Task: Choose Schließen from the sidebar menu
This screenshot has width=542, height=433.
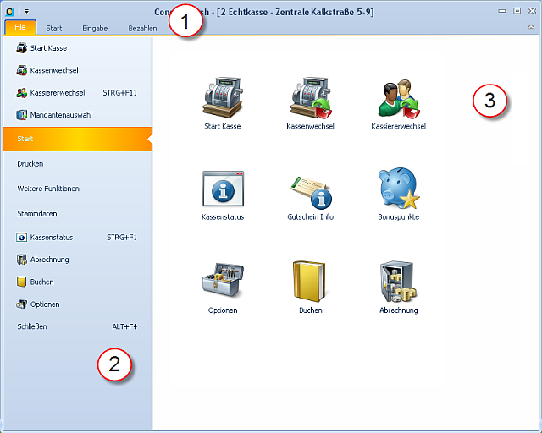Action: 32,326
